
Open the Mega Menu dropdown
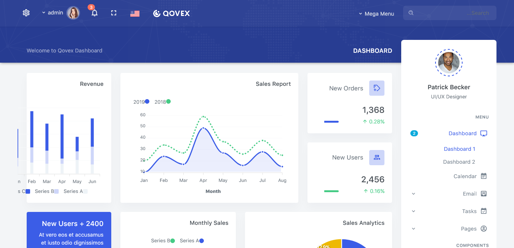pyautogui.click(x=376, y=14)
